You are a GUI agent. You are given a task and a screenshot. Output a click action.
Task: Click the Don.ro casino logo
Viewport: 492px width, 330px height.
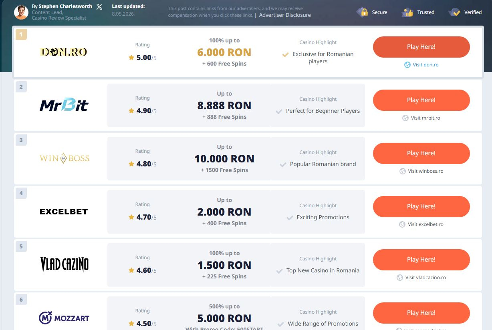(64, 52)
